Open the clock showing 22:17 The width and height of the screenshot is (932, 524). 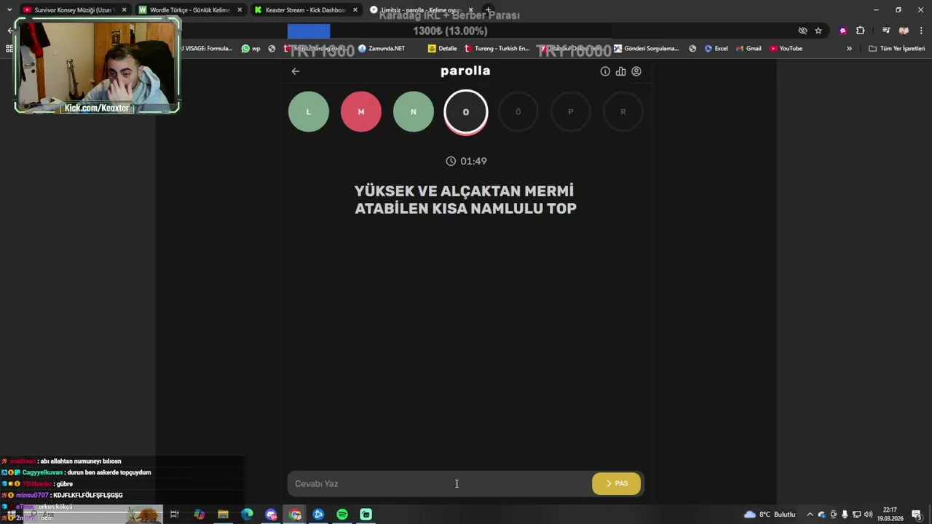889,515
